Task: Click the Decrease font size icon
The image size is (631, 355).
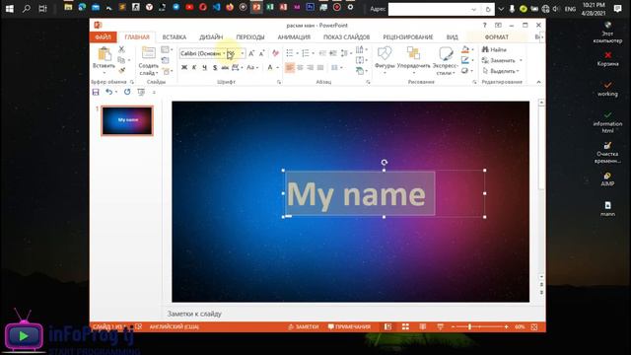Action: point(261,53)
